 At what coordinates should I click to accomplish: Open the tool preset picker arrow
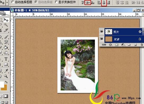click(x=7, y=2)
